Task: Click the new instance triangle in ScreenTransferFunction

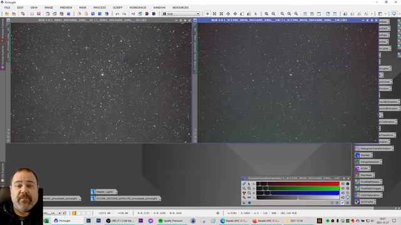Action: [x=244, y=203]
